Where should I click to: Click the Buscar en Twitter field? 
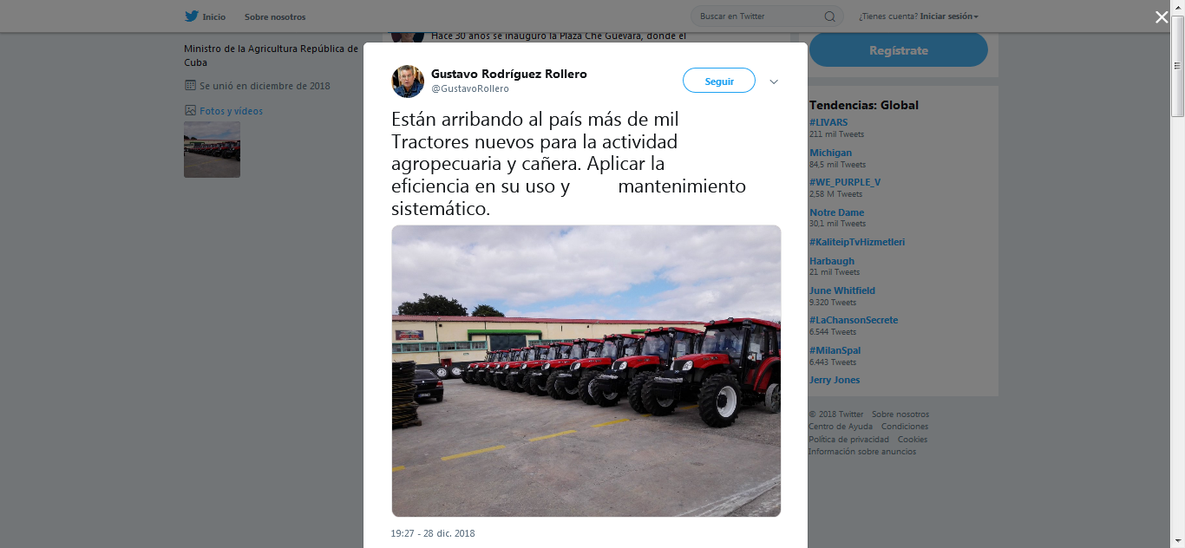(x=758, y=16)
